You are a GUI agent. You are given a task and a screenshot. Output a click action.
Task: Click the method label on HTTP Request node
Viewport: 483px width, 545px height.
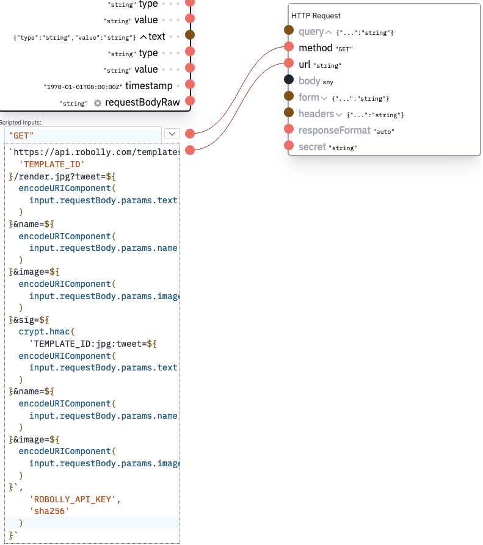(x=316, y=48)
